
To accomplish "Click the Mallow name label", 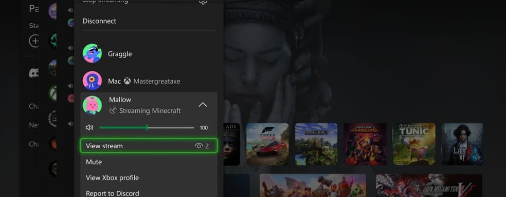I will [120, 100].
